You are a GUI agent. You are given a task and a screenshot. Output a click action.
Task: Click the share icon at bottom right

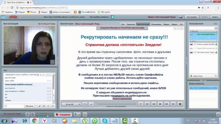click(218, 114)
